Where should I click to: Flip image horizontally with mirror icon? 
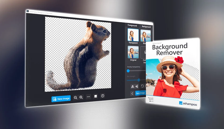point(133,86)
